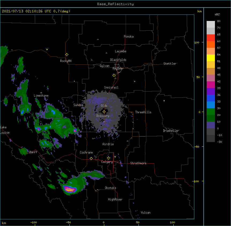Image resolution: width=231 pixels, height=226 pixels.
Task: Click the Calgary city label
Action: point(107,162)
